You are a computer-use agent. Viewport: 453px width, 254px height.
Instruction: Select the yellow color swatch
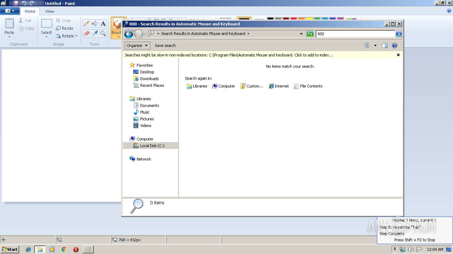(309, 19)
